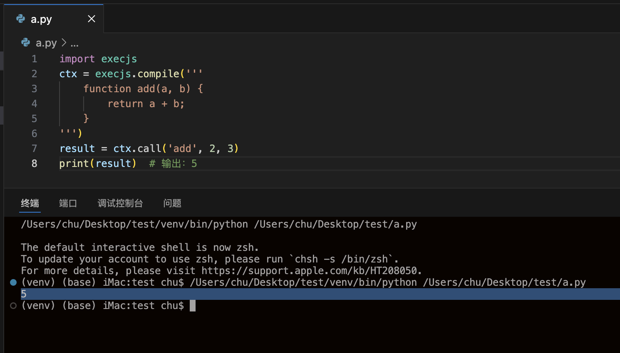
Task: Select the highlighted output line showing 5
Action: (x=24, y=294)
